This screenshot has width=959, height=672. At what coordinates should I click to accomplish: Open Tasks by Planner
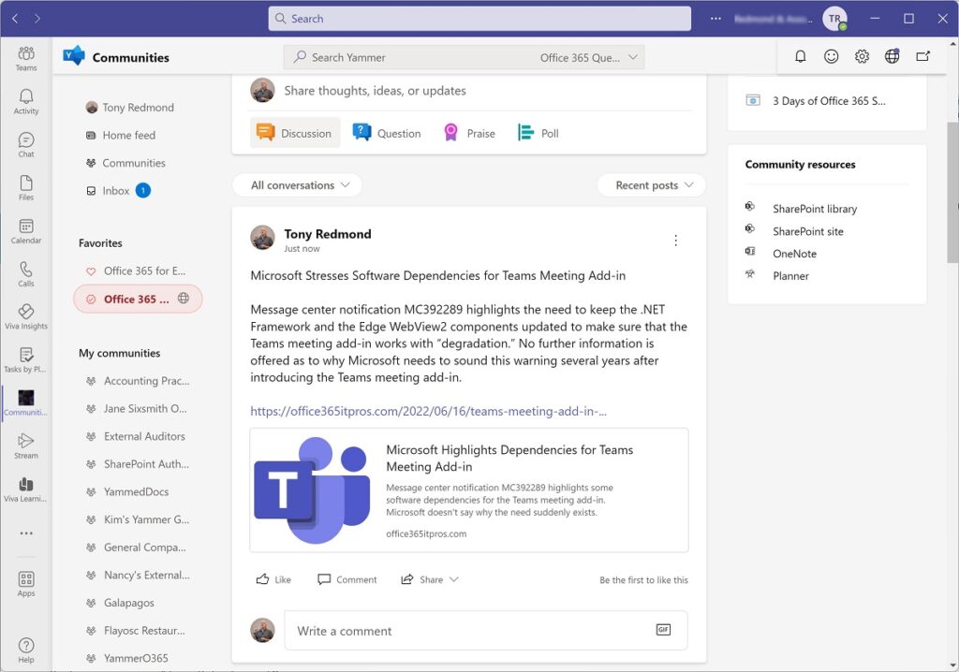click(25, 359)
